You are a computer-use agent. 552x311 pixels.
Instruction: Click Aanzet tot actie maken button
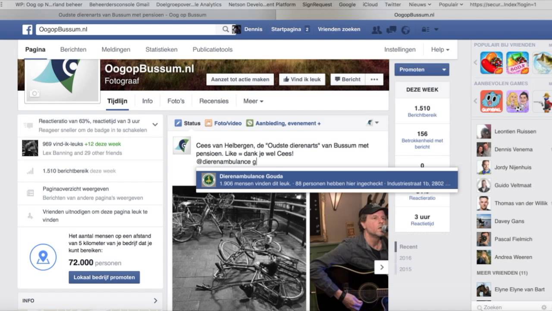click(240, 79)
